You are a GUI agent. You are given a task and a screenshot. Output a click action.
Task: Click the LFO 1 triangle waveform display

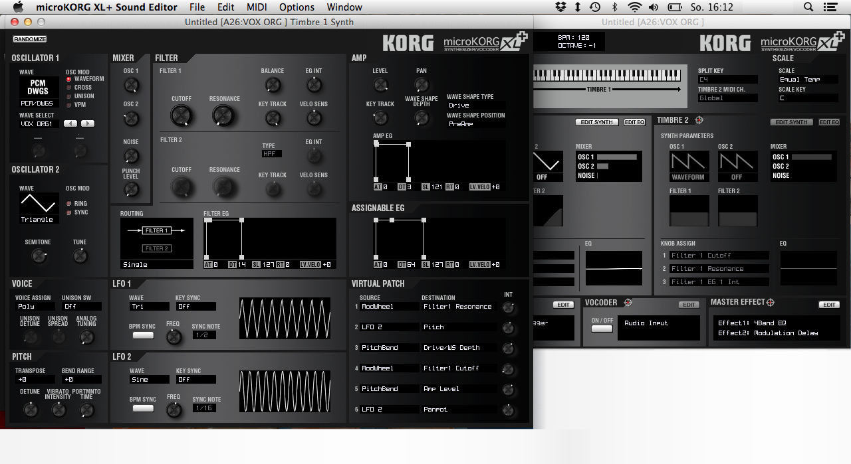(285, 319)
